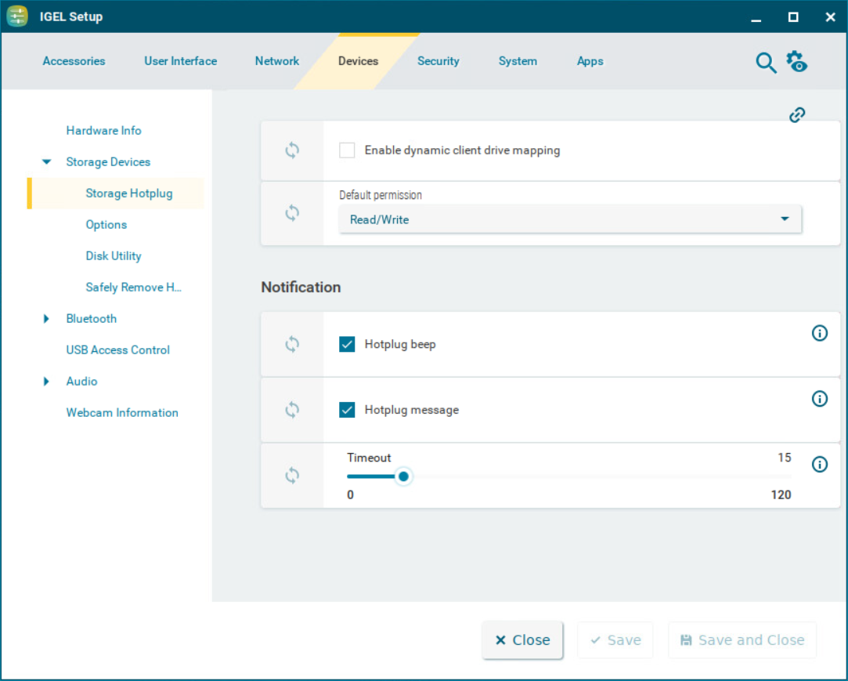
Task: Click reset icon beside Default permission
Action: click(292, 213)
